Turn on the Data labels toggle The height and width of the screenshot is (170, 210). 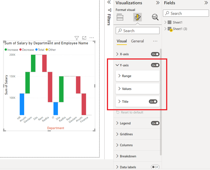tap(155, 167)
